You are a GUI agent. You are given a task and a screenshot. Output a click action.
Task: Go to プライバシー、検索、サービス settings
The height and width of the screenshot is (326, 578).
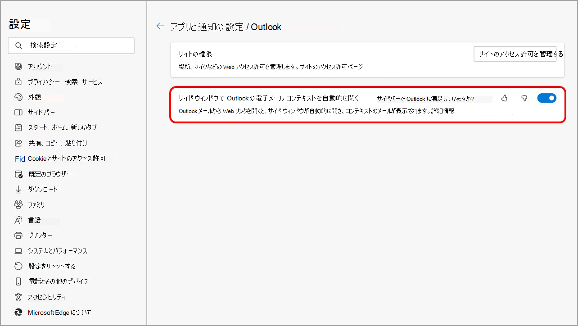65,81
